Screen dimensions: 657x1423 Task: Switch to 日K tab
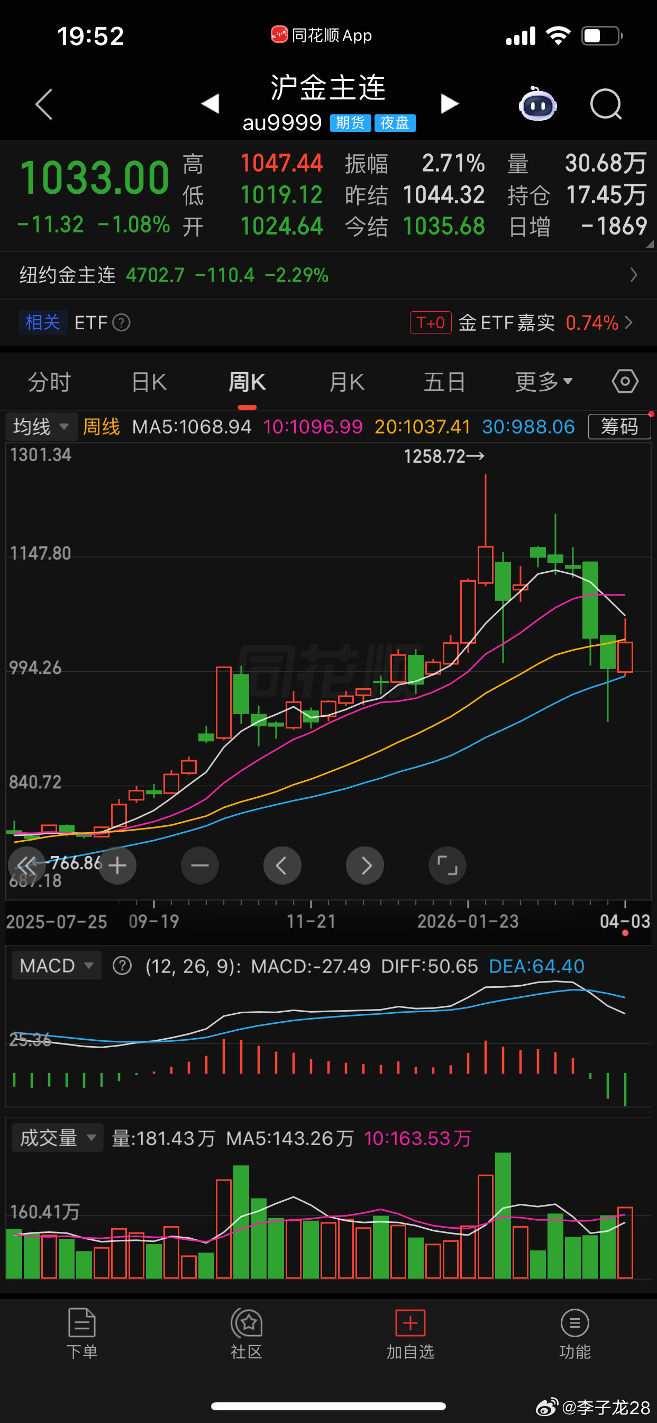[x=149, y=382]
